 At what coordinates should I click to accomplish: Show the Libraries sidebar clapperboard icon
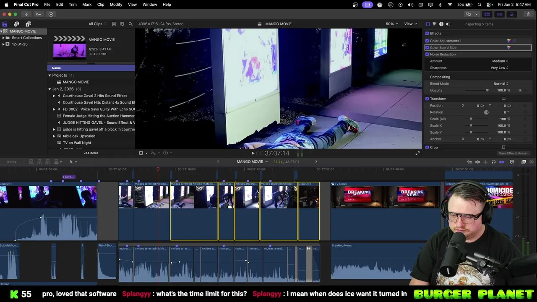pyautogui.click(x=5, y=24)
